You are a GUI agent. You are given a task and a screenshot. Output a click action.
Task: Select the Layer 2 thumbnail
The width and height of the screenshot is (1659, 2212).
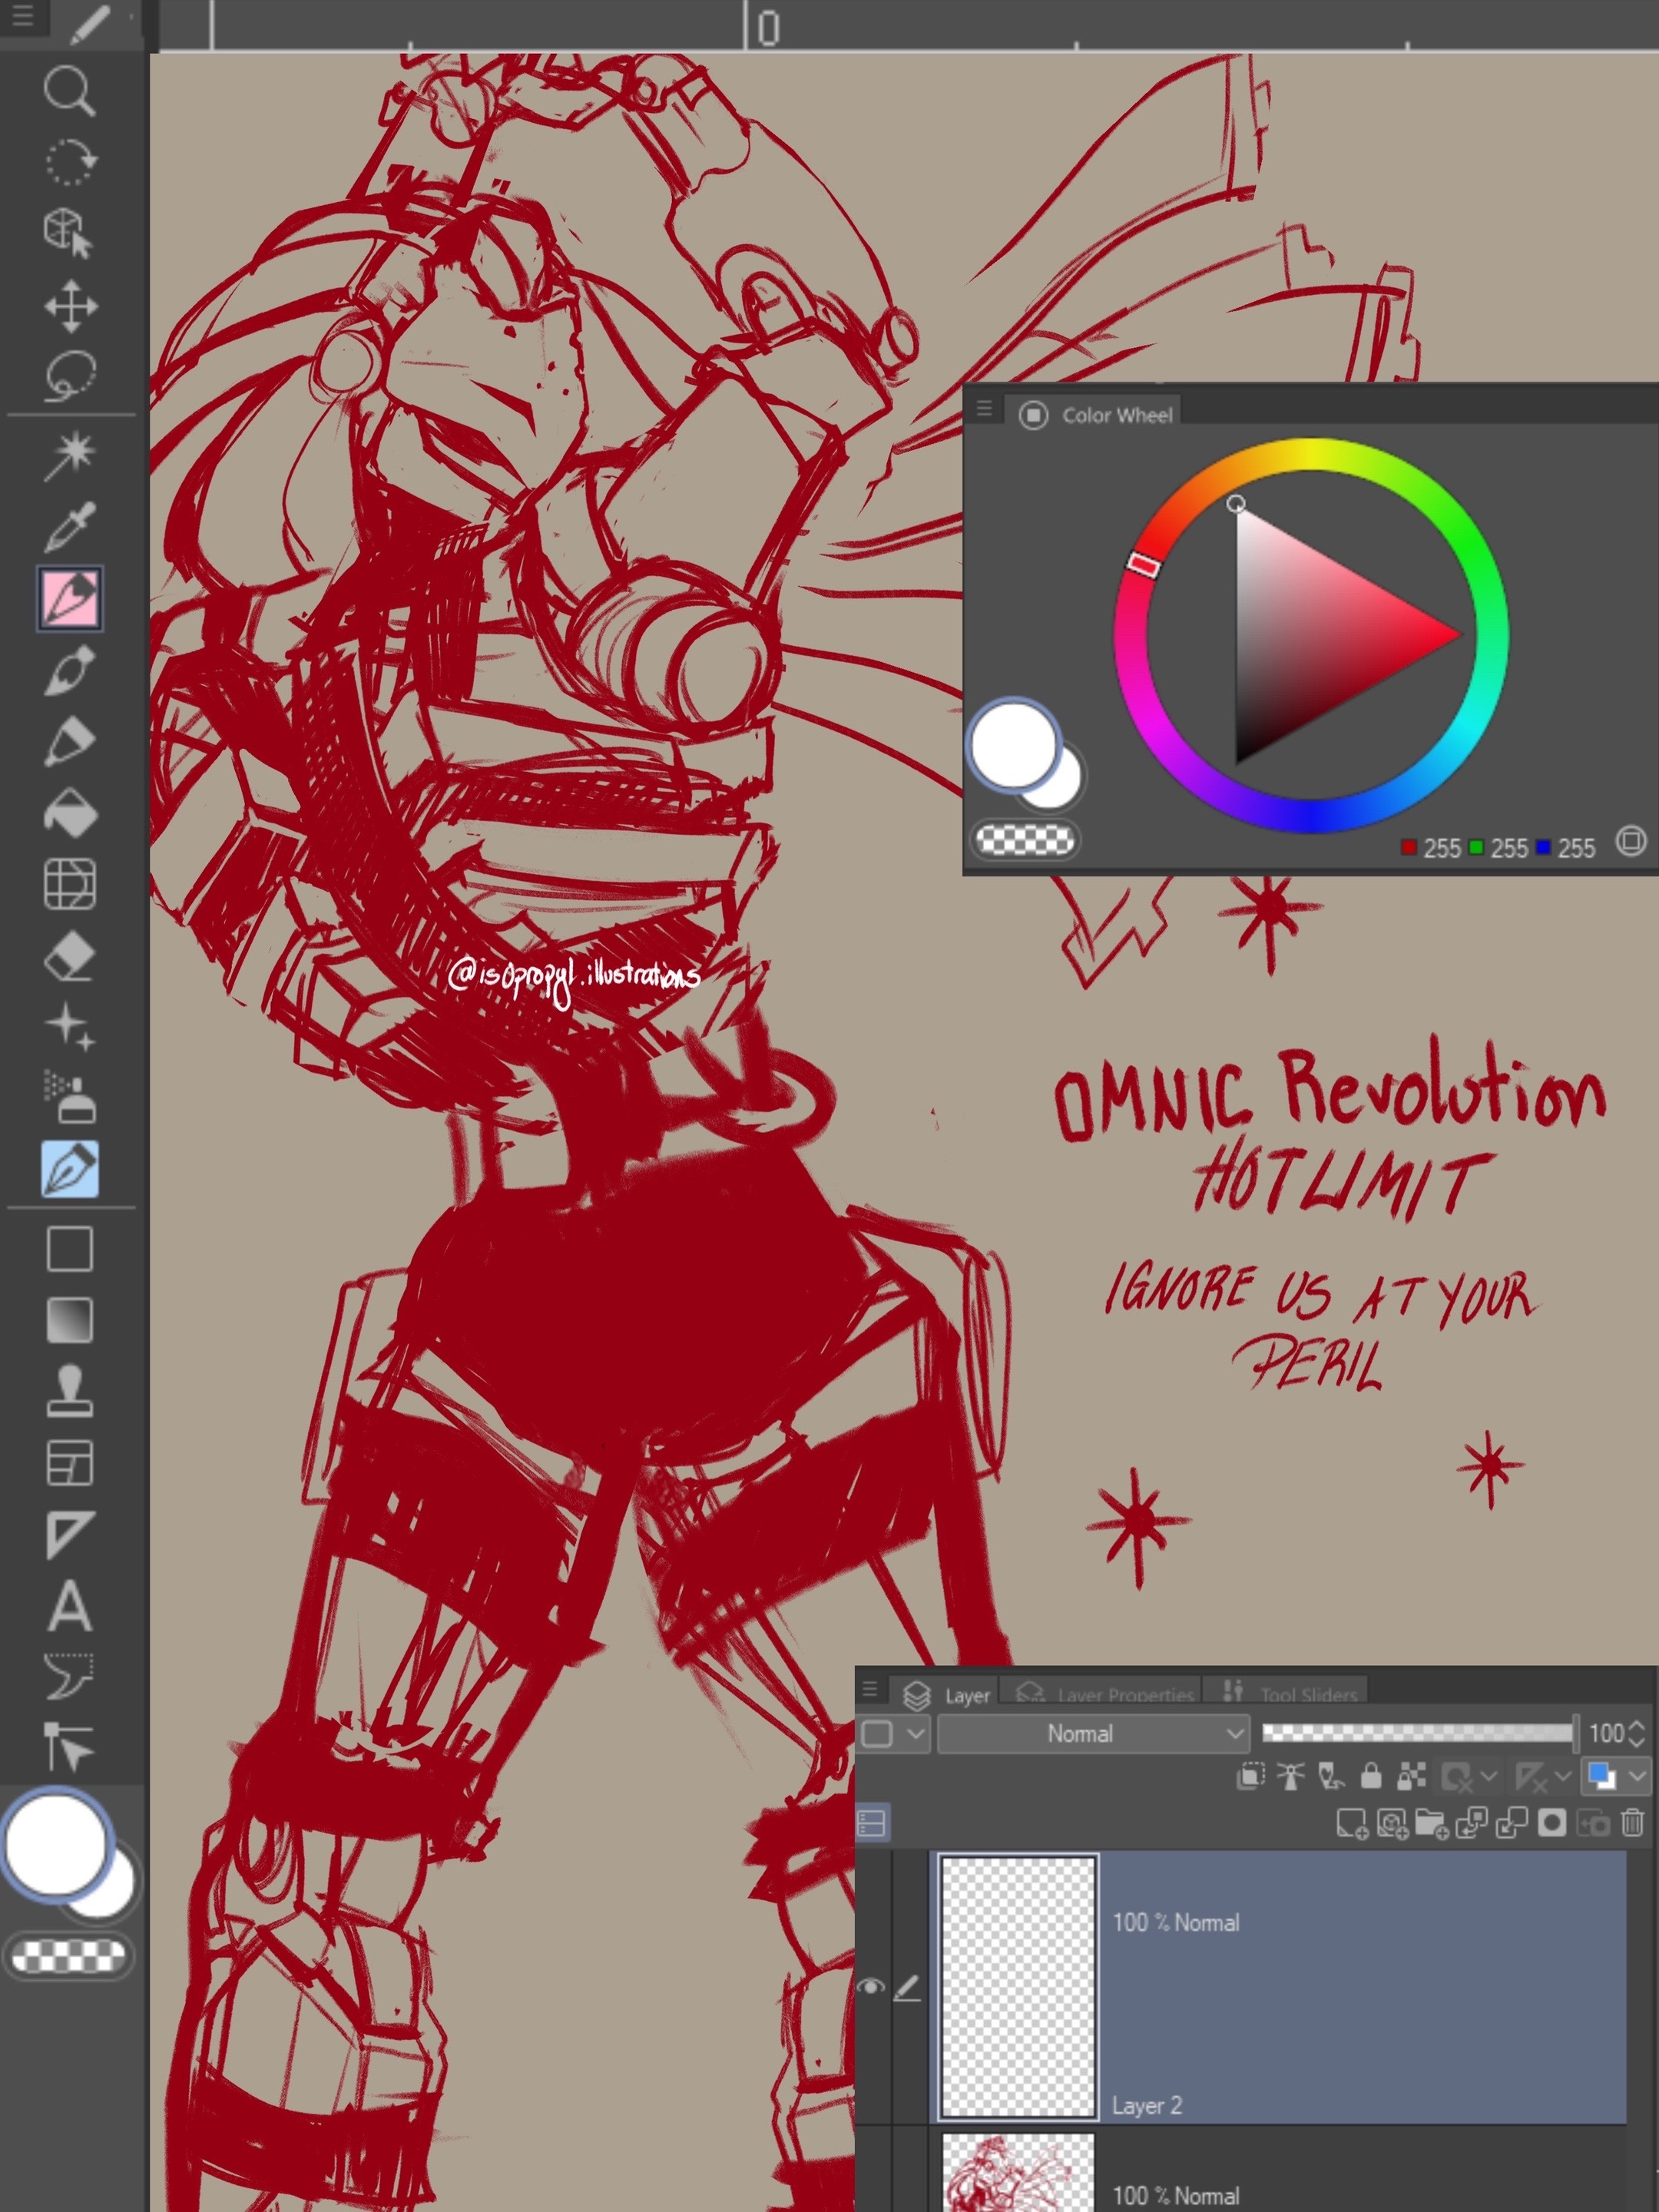coord(1019,1986)
